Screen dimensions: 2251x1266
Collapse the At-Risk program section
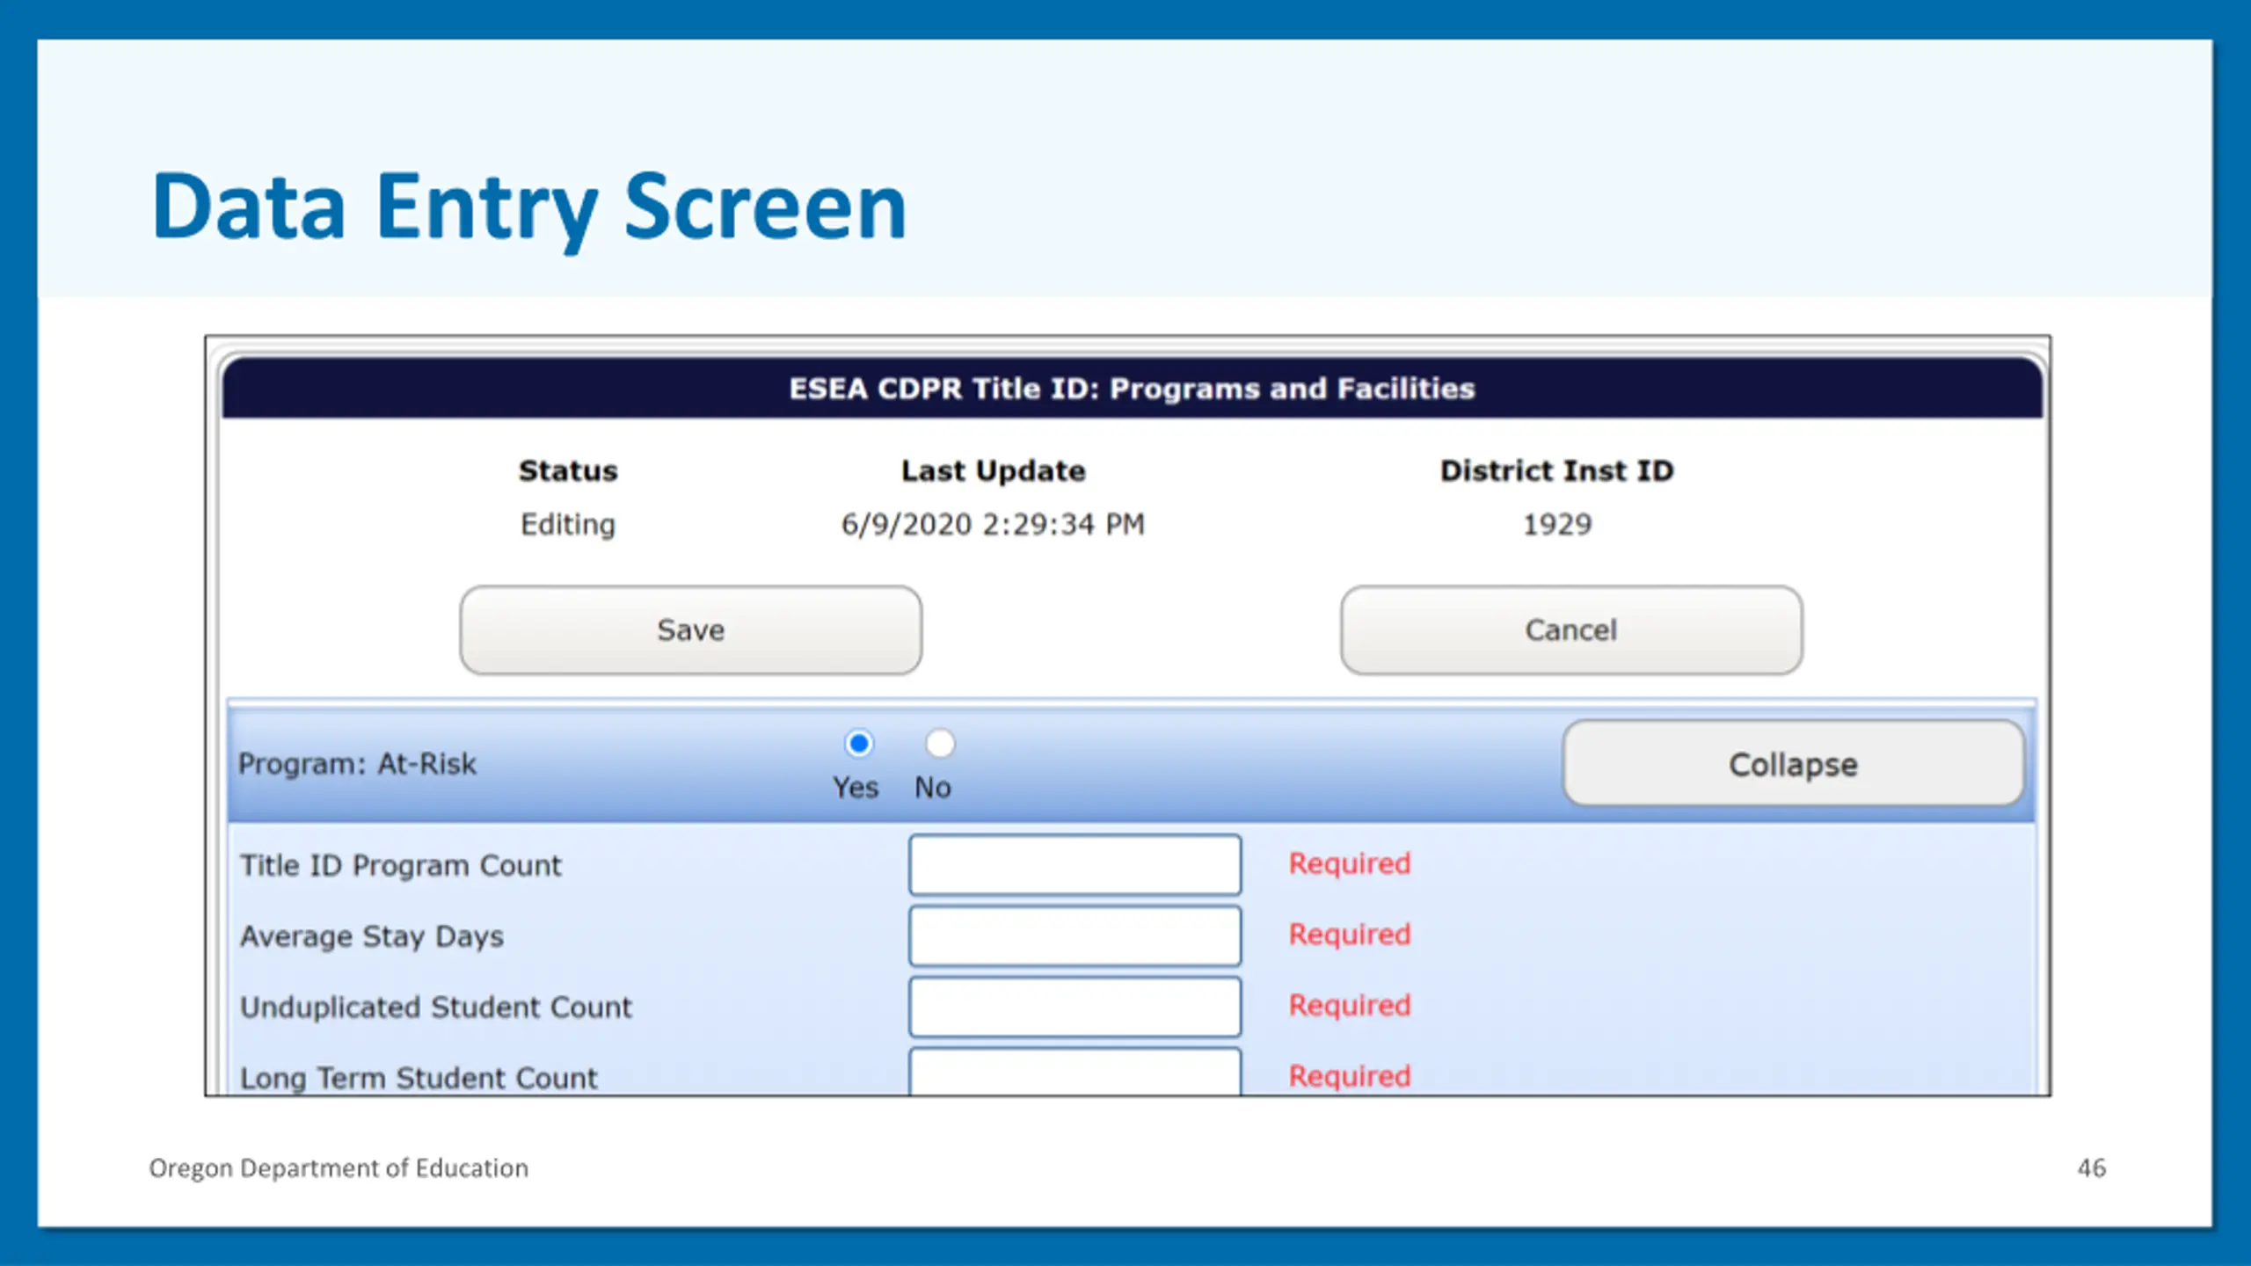click(1793, 763)
